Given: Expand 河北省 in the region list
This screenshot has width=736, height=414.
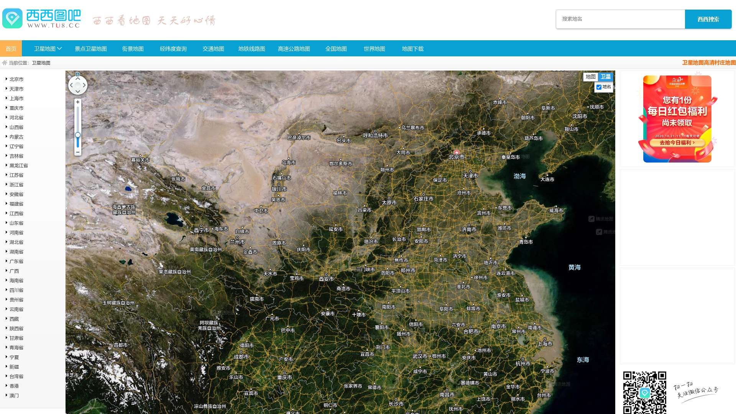Looking at the screenshot, I should [16, 118].
